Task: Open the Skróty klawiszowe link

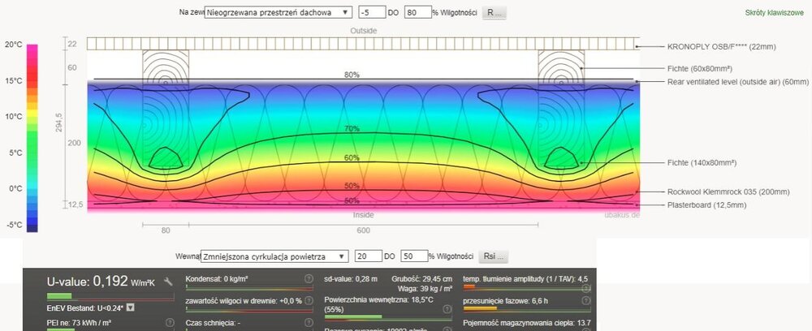Action: click(x=774, y=13)
